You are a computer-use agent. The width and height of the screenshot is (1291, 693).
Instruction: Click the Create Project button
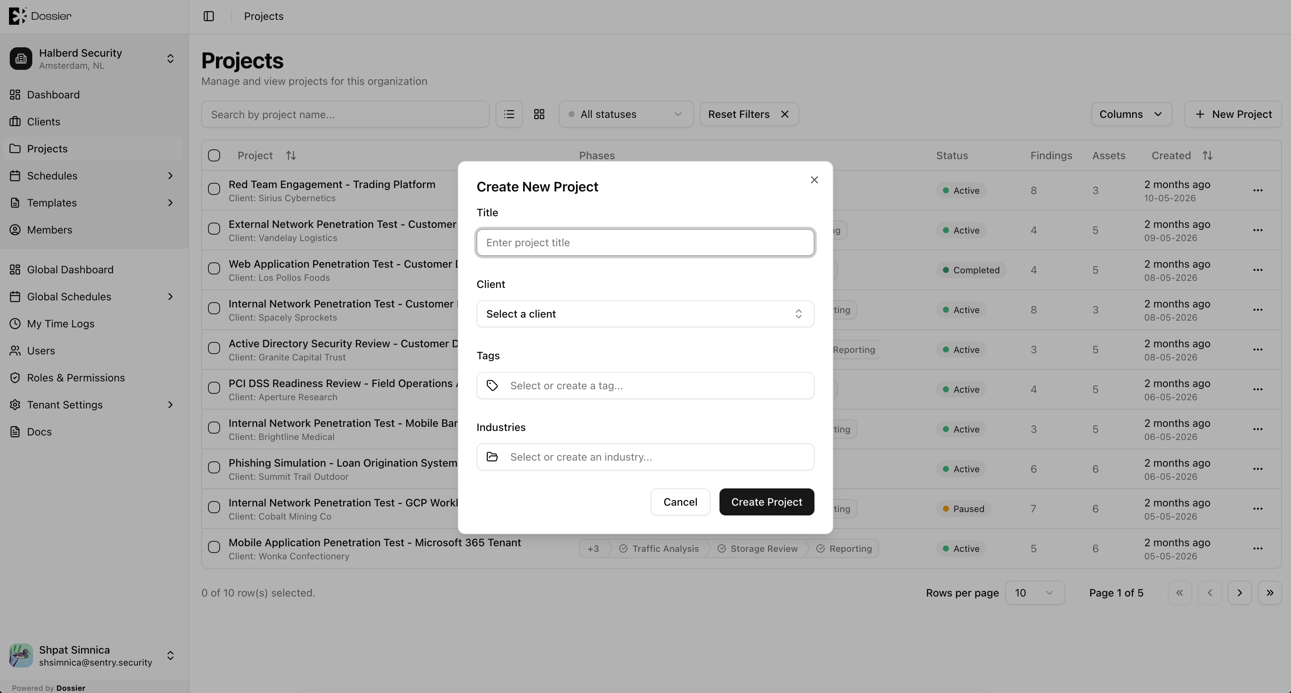pos(767,502)
